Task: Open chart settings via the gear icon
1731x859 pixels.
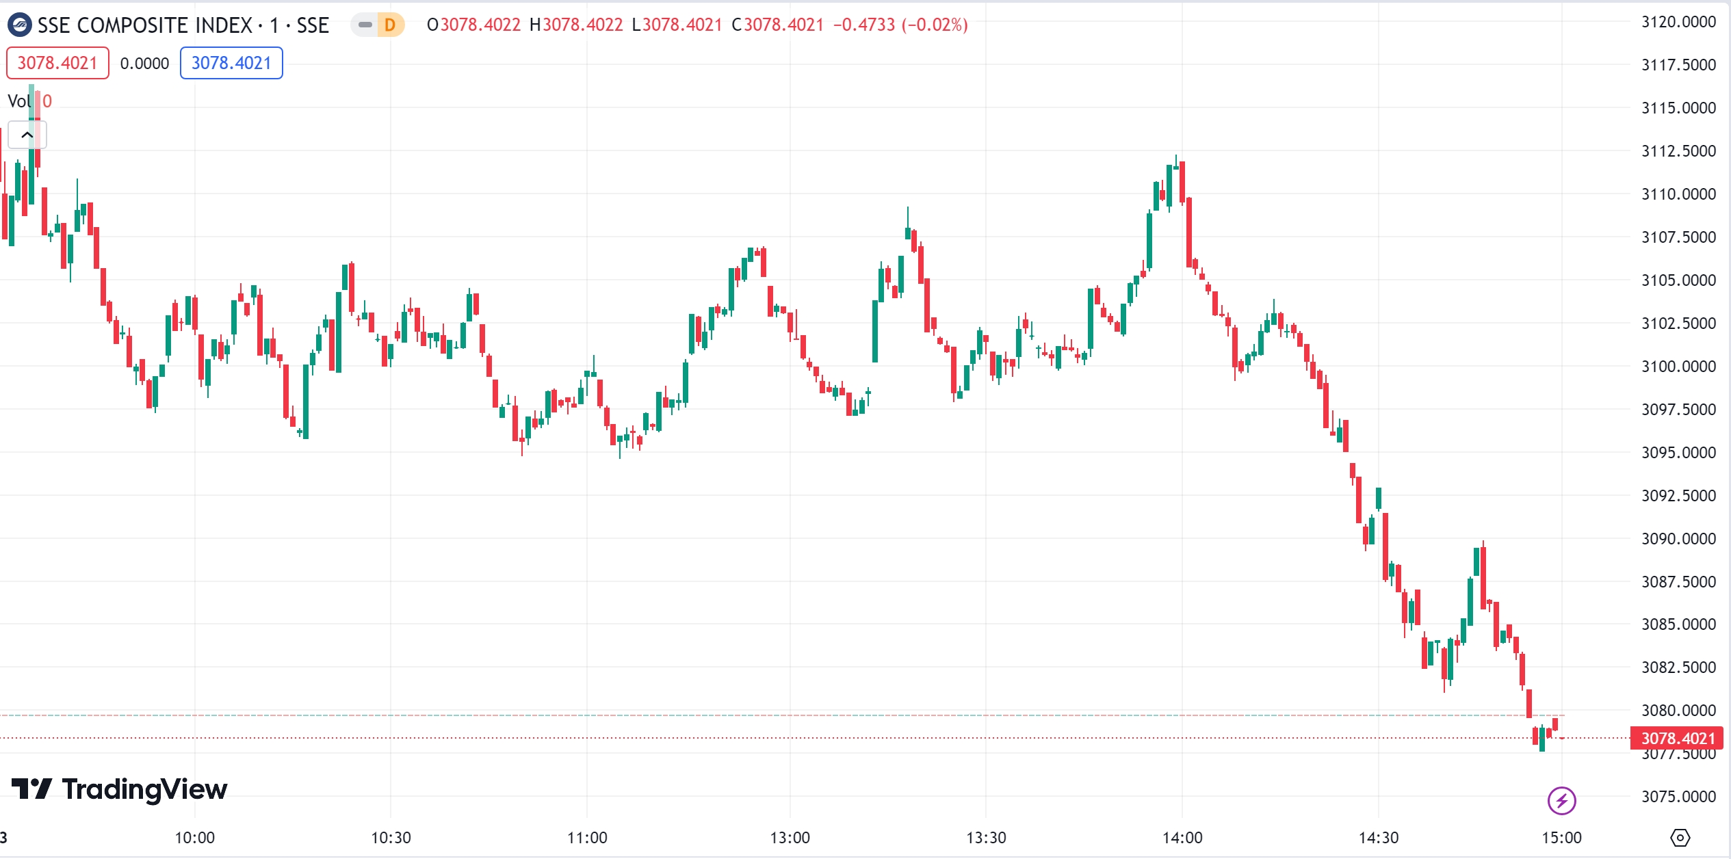Action: [x=1680, y=837]
